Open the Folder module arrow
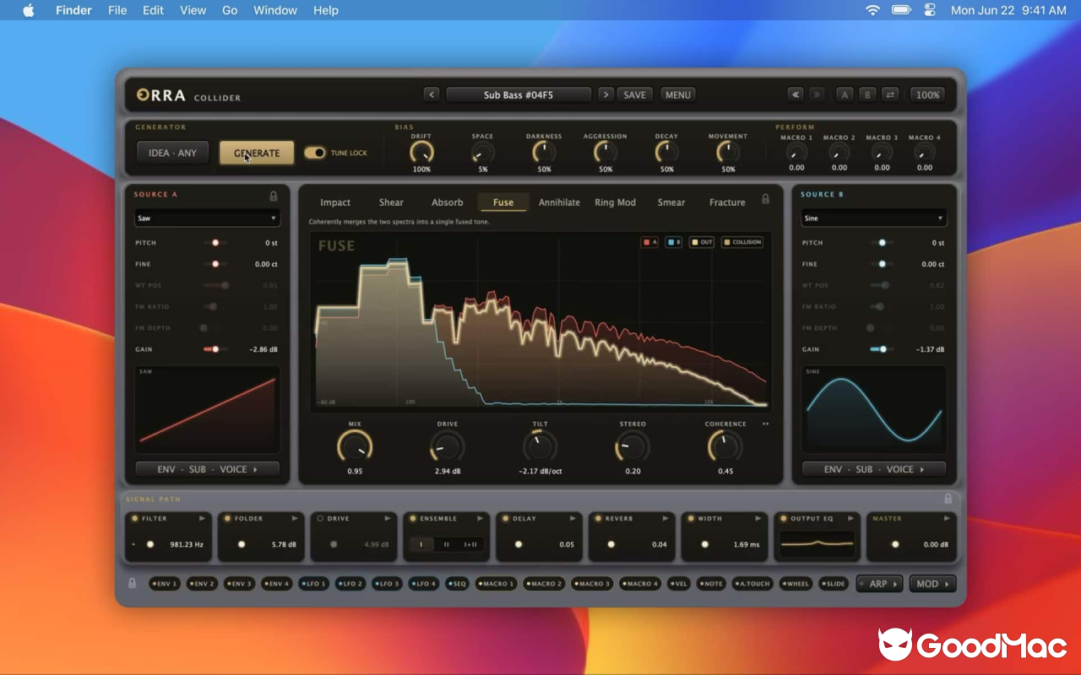Viewport: 1081px width, 675px height. [x=295, y=518]
